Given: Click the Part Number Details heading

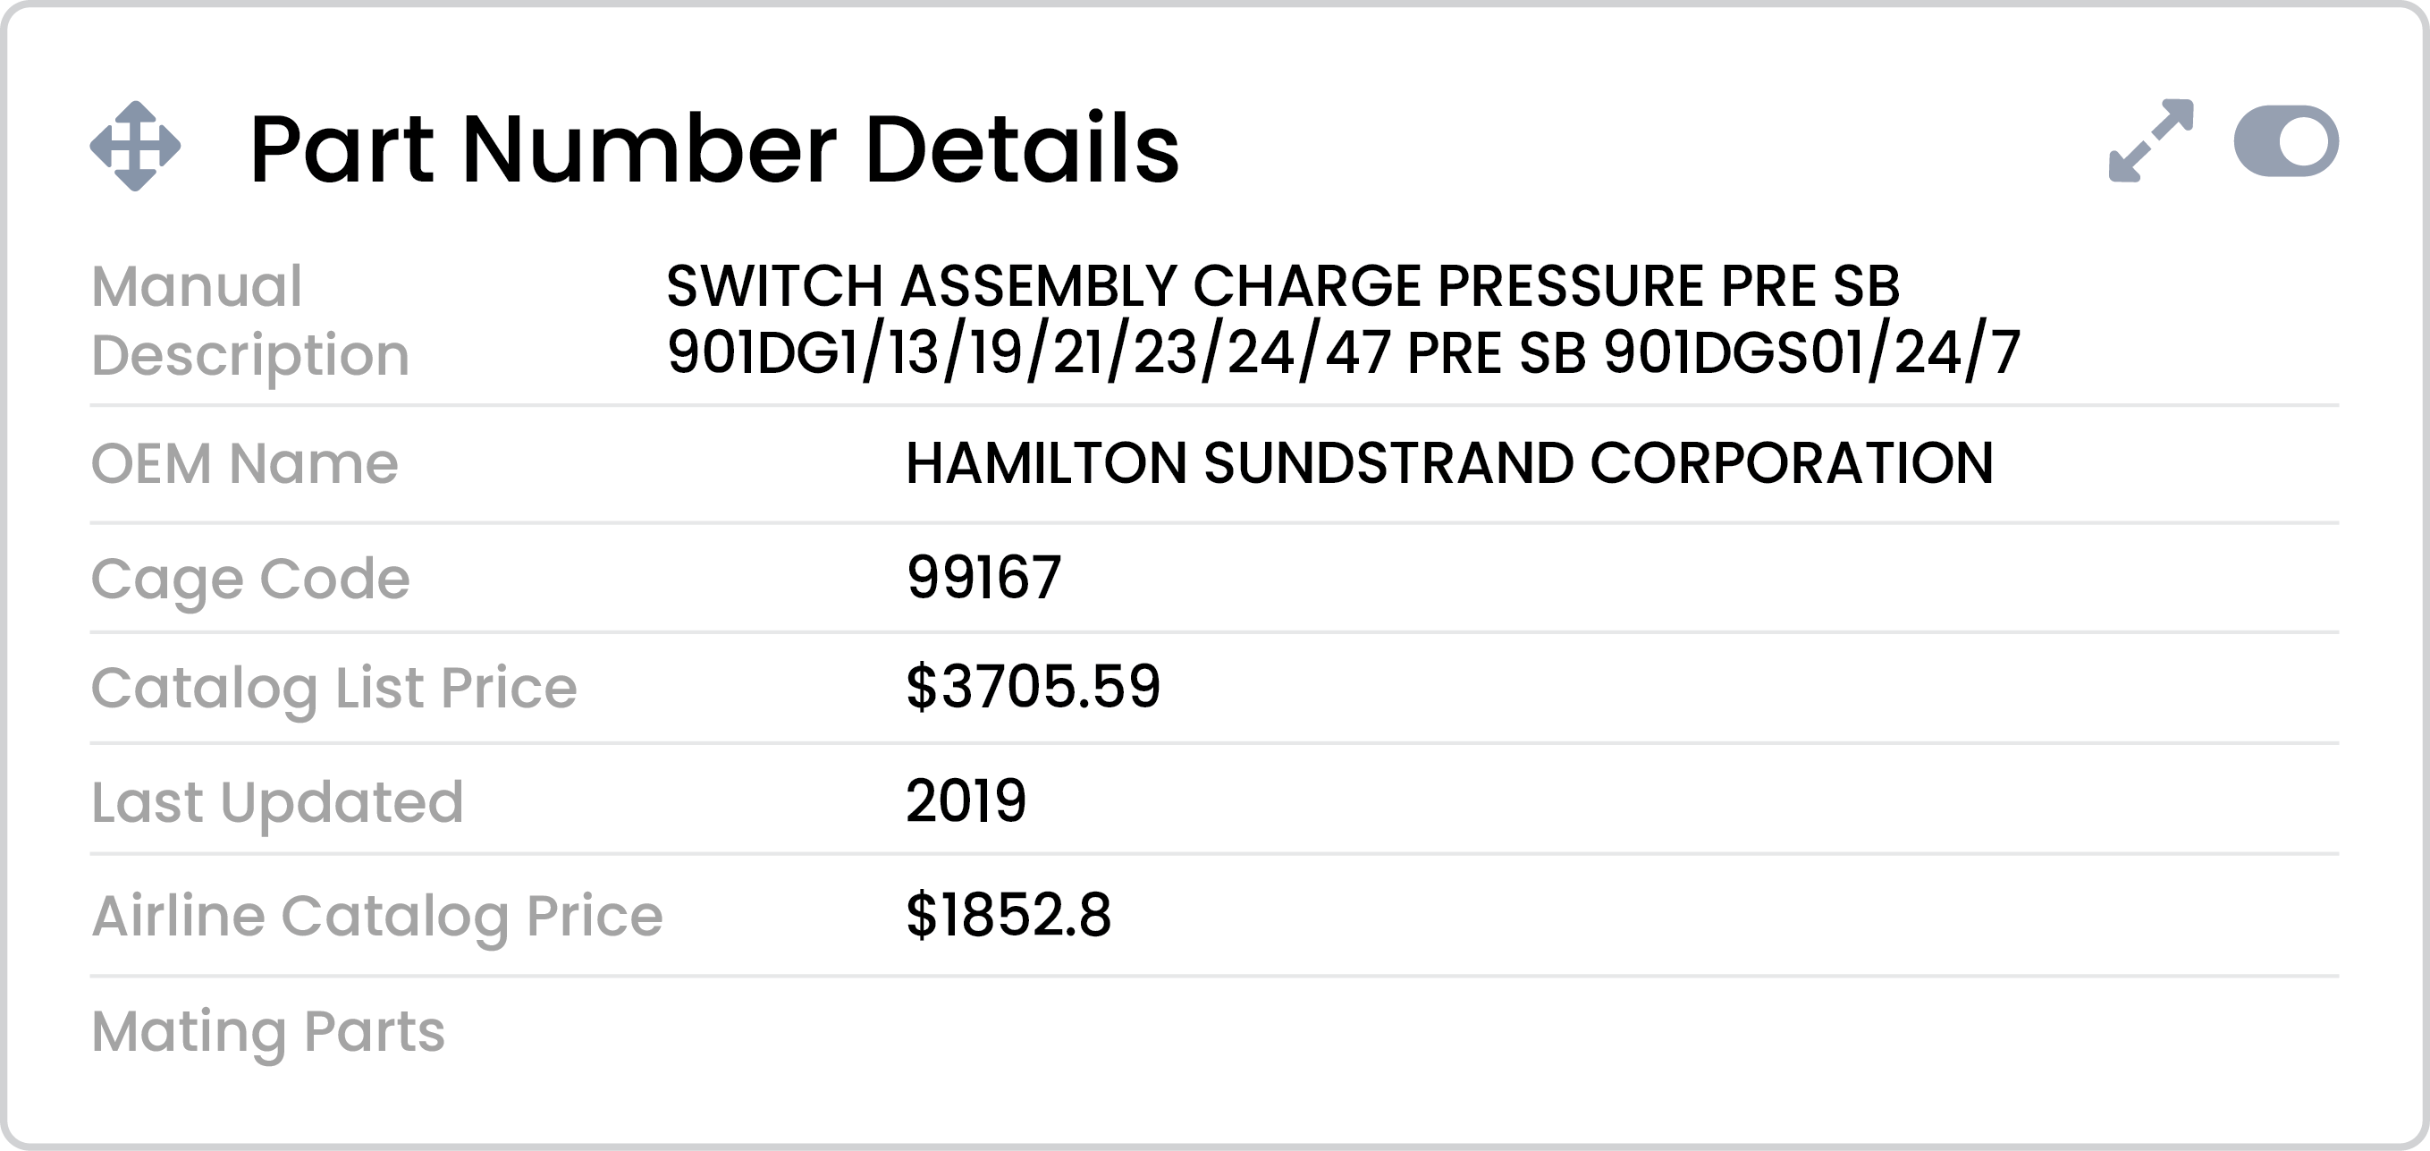Looking at the screenshot, I should pyautogui.click(x=714, y=148).
